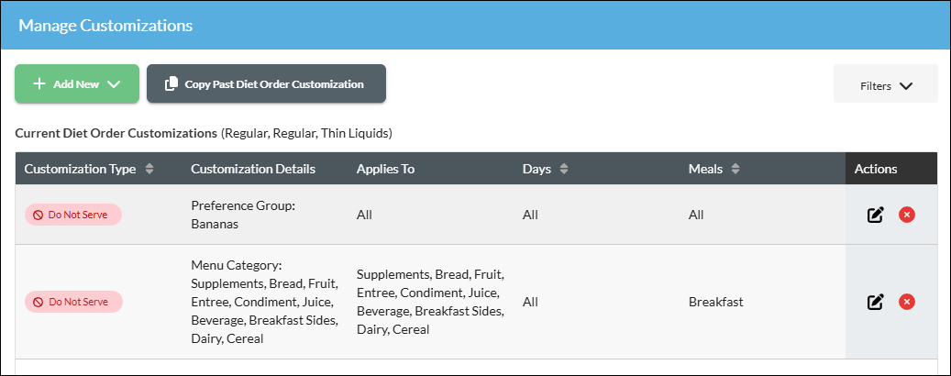
Task: Sort by Customization Type arrows
Action: tap(149, 169)
